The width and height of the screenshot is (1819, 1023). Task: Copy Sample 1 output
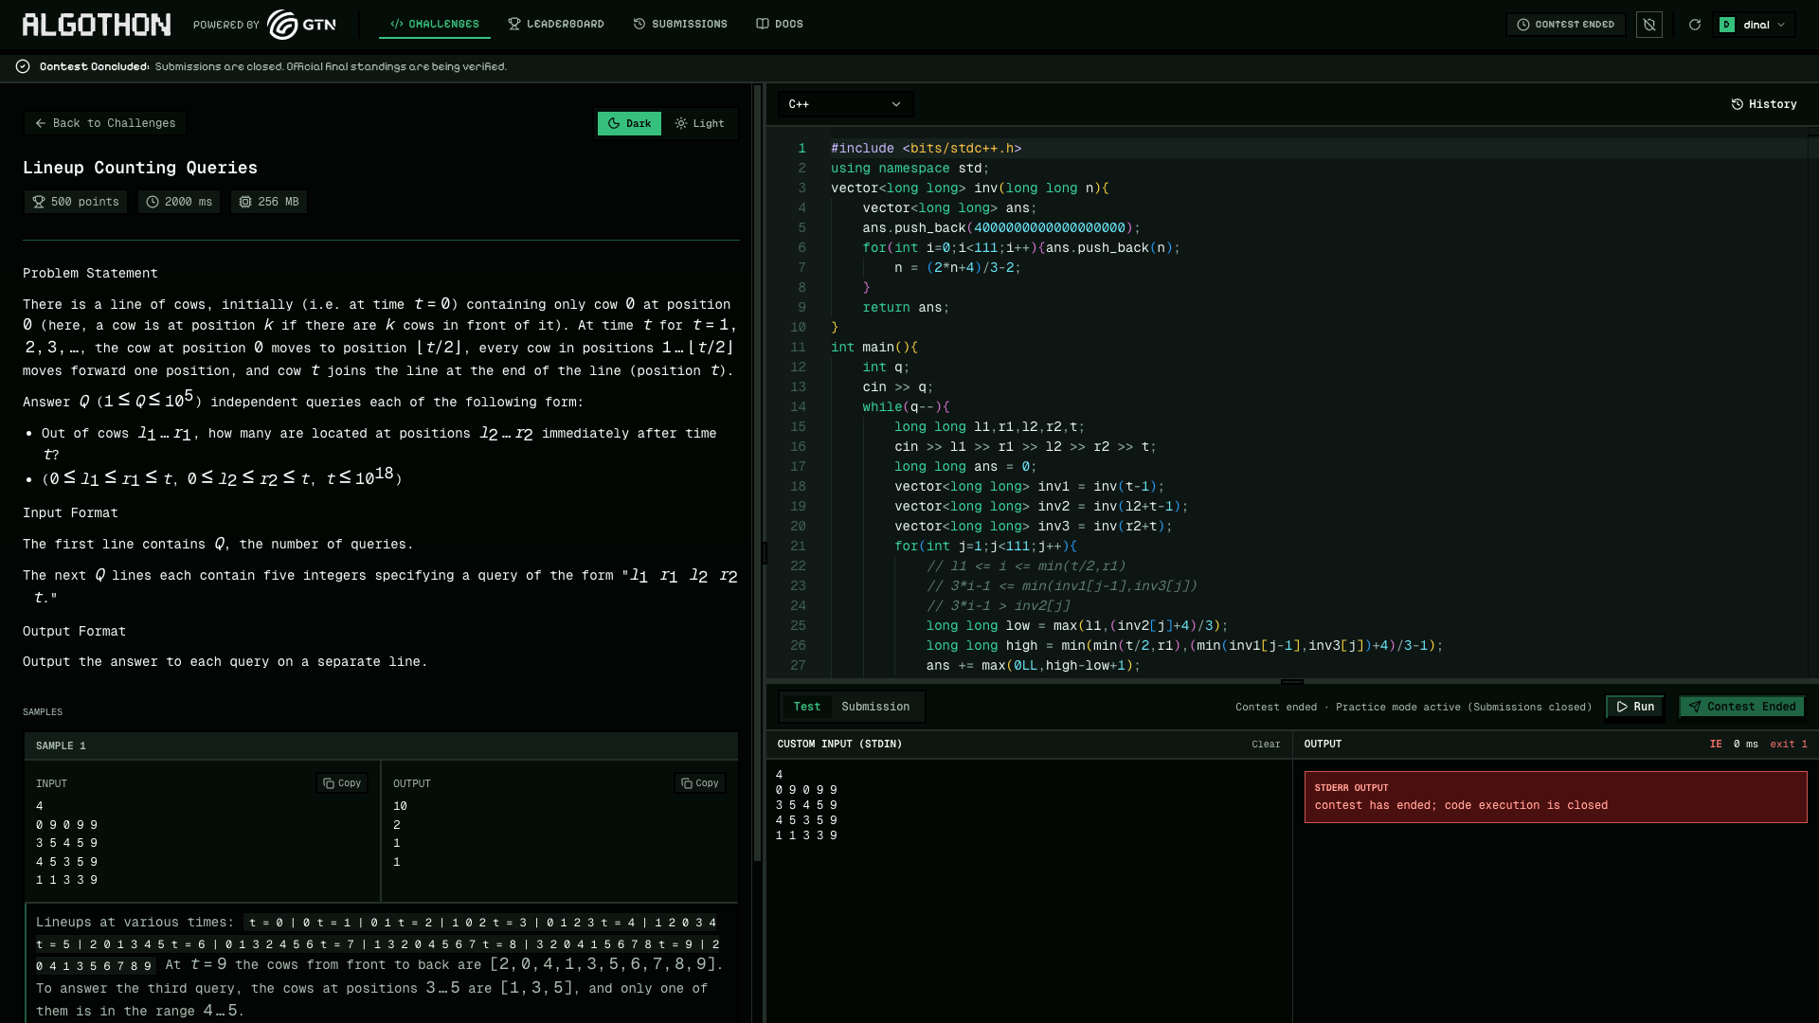click(700, 783)
